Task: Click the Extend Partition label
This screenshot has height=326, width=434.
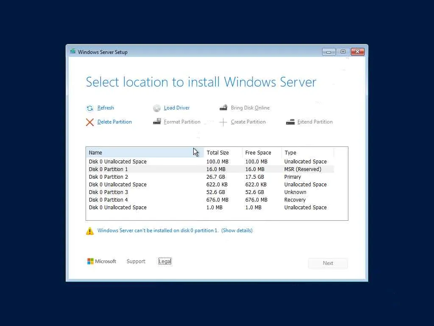Action: (315, 122)
